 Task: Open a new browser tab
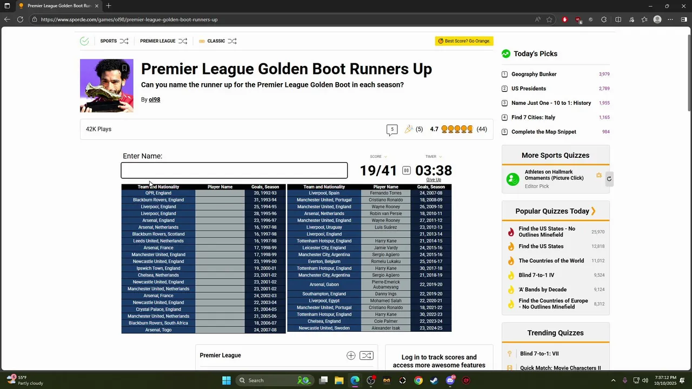click(x=109, y=5)
